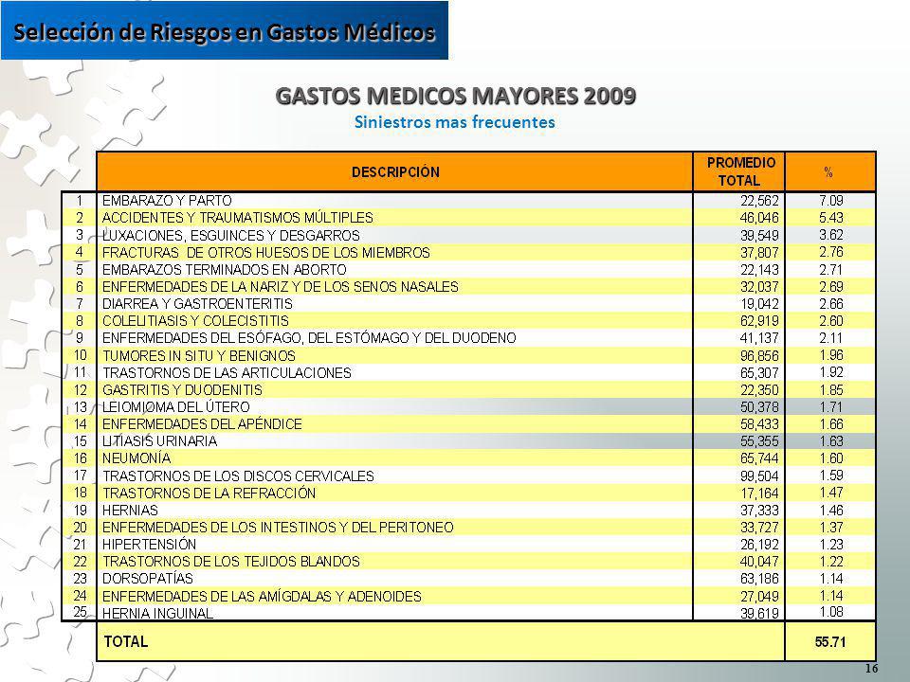Click the subtitle 'Siniestros mas frecuentes'
The image size is (910, 682).
454,122
